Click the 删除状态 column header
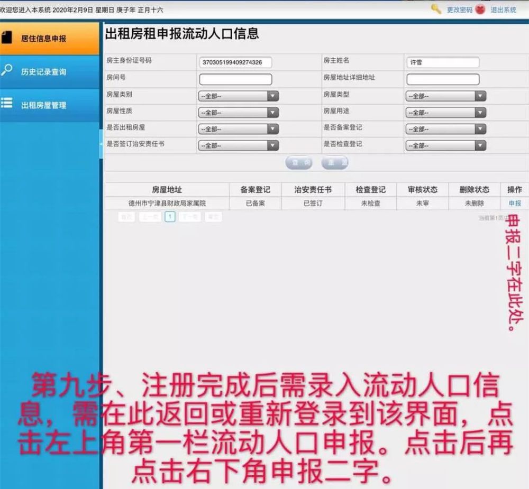 click(475, 190)
